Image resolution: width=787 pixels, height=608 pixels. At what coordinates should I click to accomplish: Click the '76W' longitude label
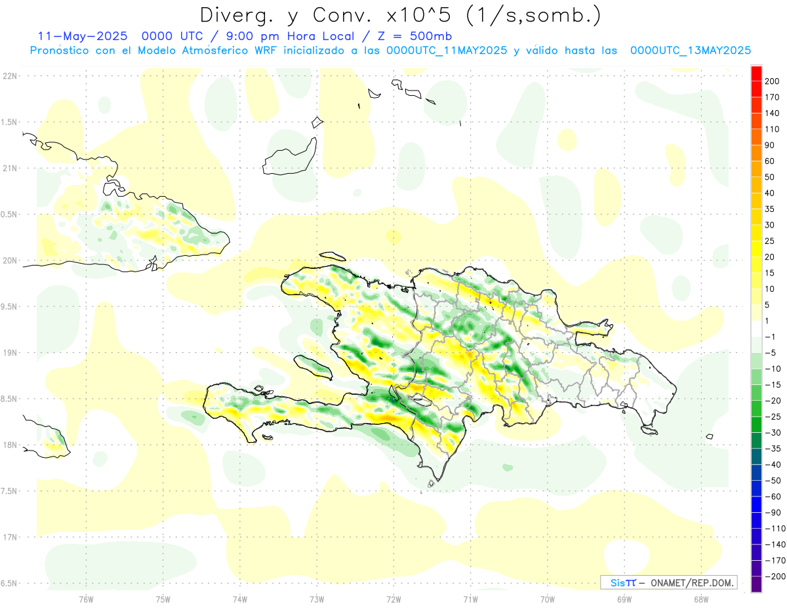click(86, 599)
